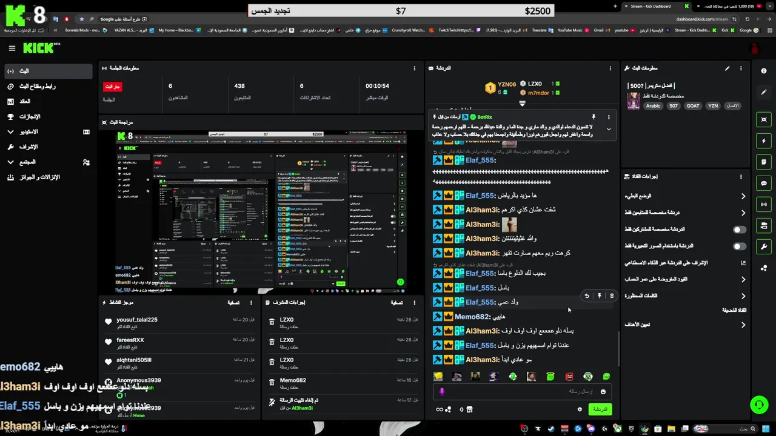
Task: Toggle the chat bubble widget in the right toolbar
Action: 763,183
